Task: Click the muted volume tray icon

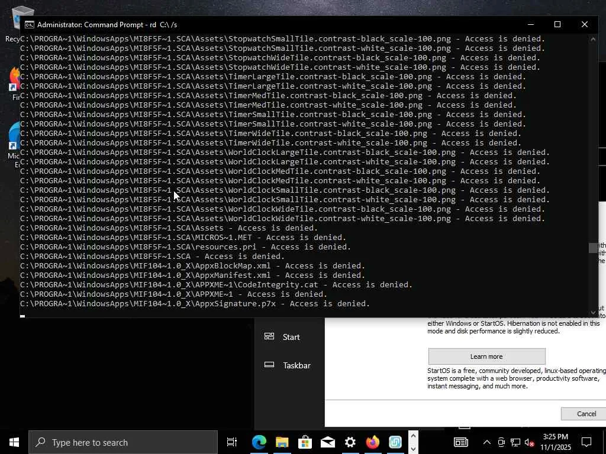Action: [529, 442]
